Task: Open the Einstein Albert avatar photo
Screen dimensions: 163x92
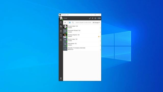Action: 65,27
